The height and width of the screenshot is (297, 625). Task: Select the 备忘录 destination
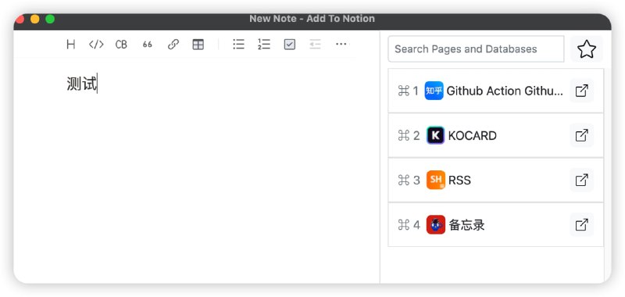(495, 225)
